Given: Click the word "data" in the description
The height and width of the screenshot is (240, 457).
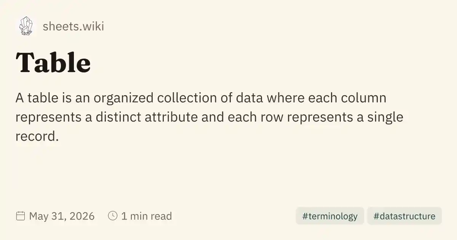Looking at the screenshot, I should click(249, 98).
